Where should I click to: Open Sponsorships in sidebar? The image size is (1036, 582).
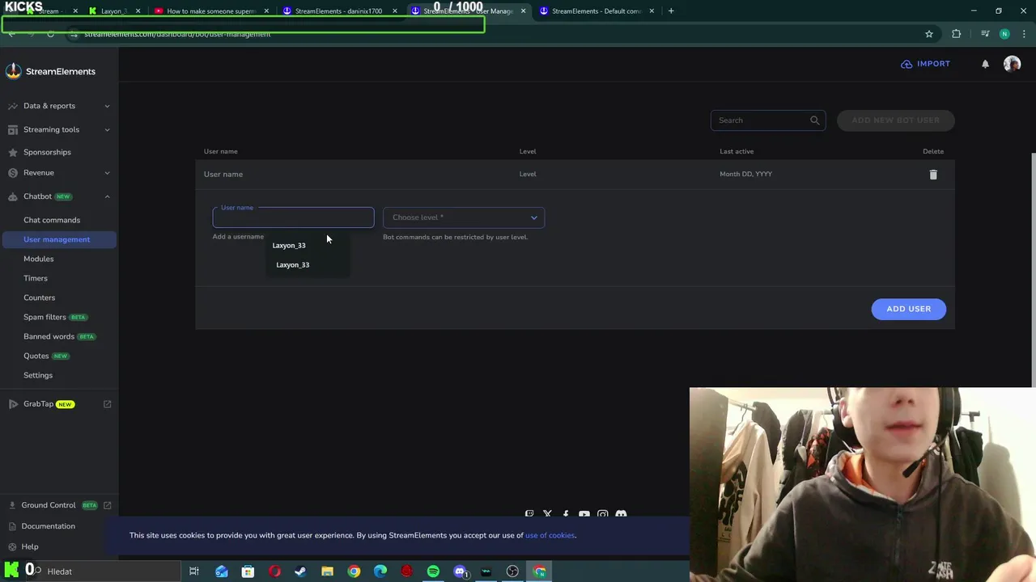point(47,152)
